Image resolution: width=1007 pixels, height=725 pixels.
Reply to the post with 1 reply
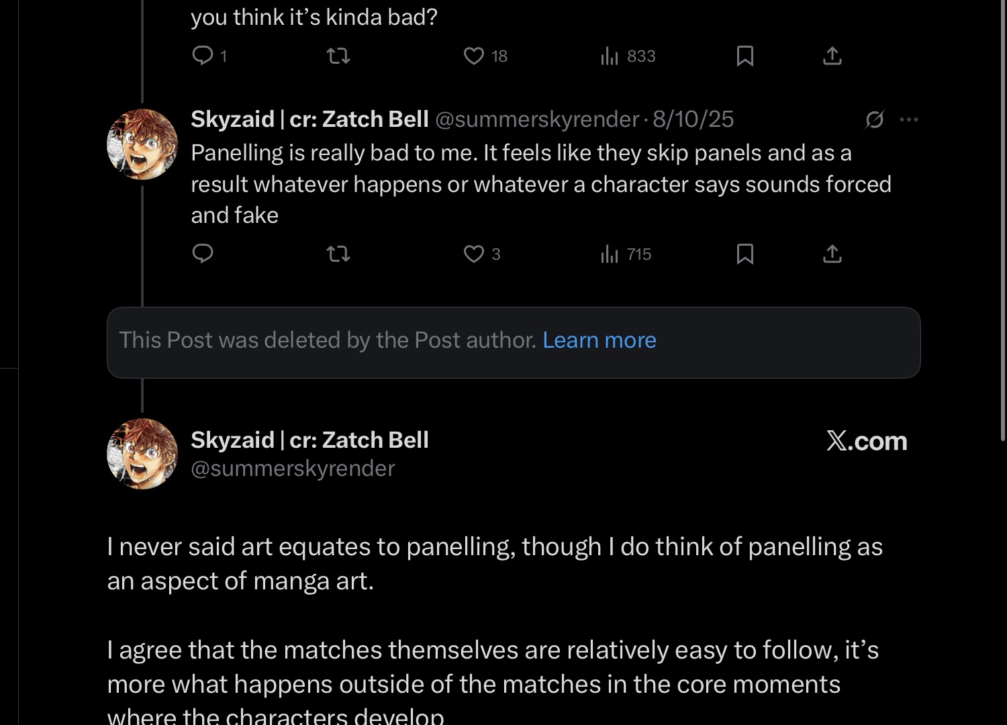203,56
